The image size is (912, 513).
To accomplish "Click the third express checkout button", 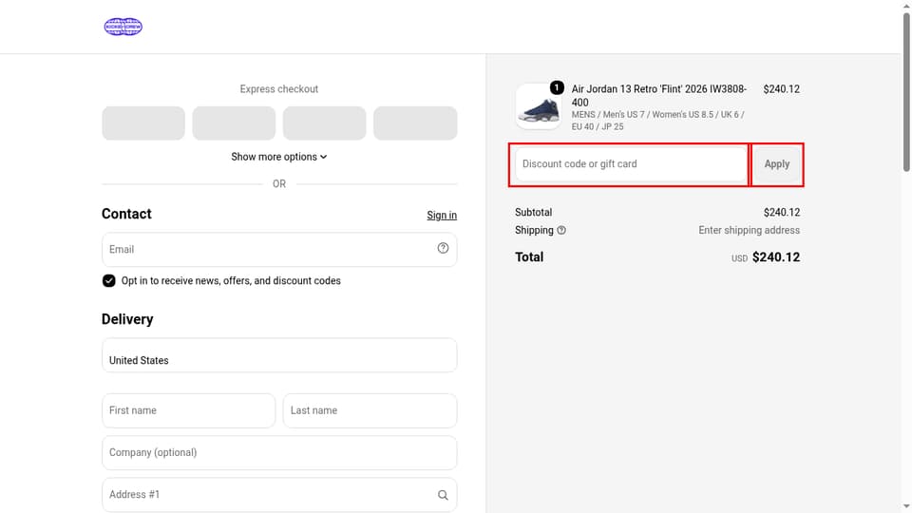I will coord(325,123).
